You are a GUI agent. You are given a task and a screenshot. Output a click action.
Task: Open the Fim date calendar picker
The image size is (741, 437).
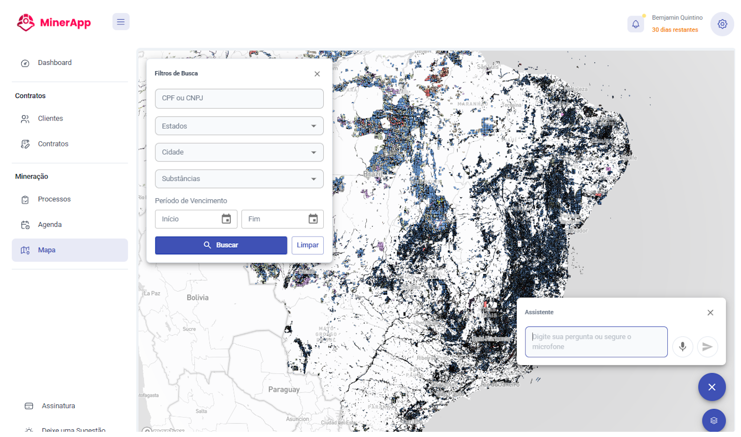point(313,219)
